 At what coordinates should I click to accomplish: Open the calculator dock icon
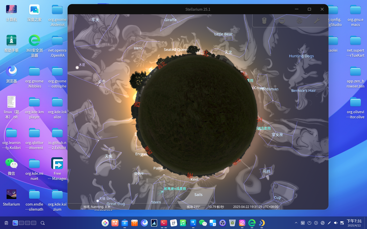(x=213, y=223)
